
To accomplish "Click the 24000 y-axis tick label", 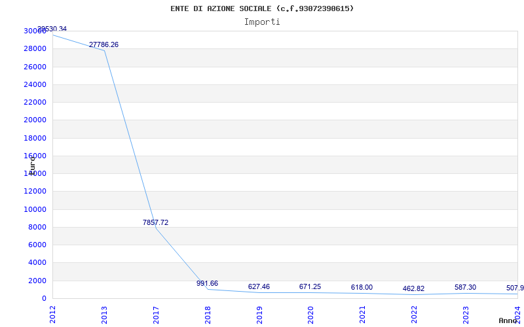I will tap(35, 84).
